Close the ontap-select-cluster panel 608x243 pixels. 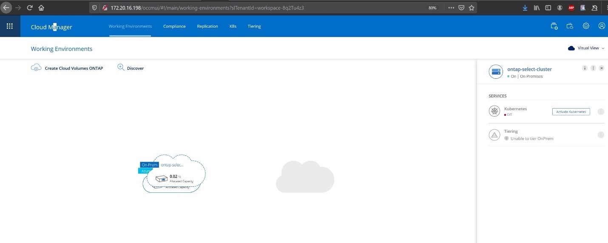click(601, 68)
